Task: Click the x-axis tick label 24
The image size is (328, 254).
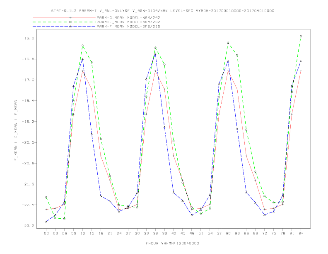Action: coord(119,233)
